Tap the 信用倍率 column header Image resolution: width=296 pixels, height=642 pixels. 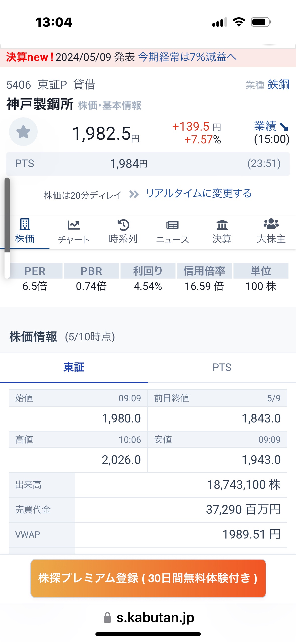(204, 271)
